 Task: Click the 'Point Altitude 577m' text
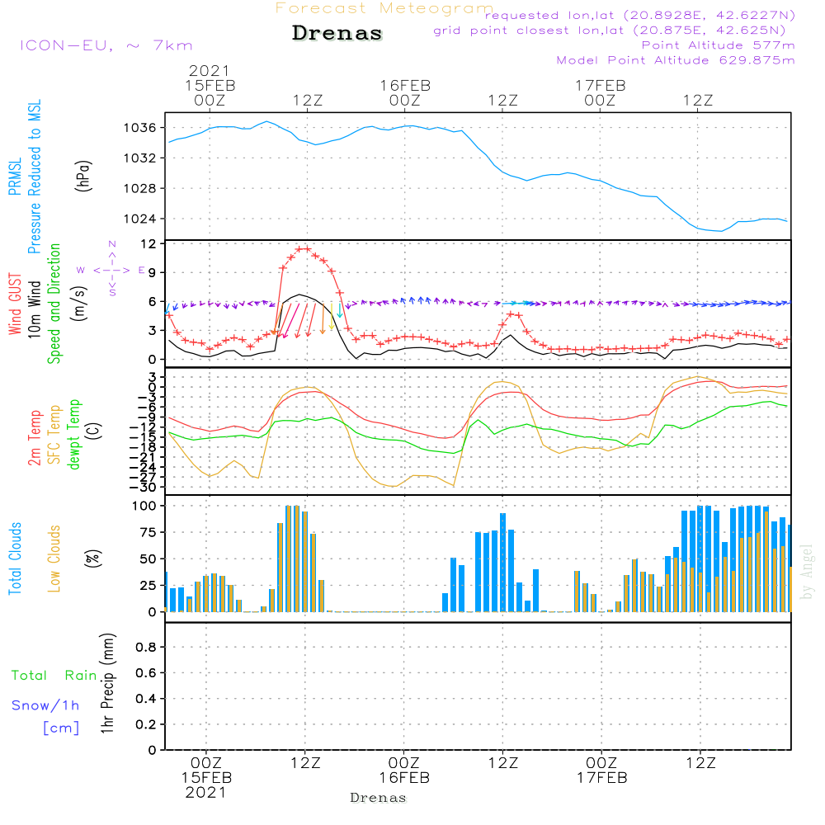pyautogui.click(x=719, y=45)
